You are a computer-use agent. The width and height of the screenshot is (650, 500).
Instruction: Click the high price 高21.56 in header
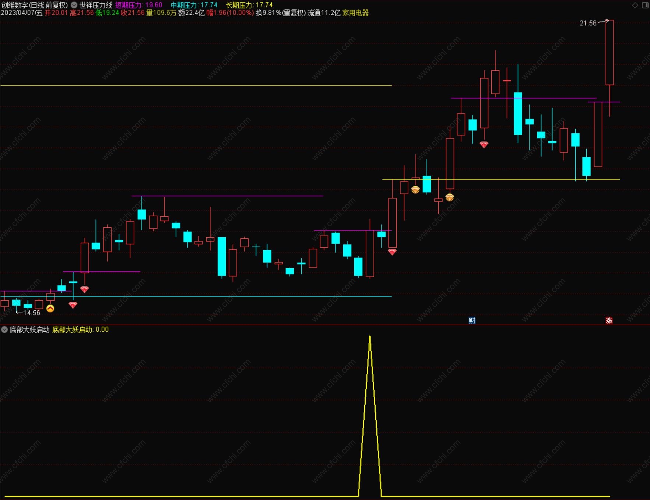tap(82, 13)
